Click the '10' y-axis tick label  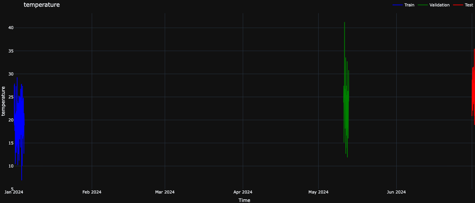coord(11,166)
